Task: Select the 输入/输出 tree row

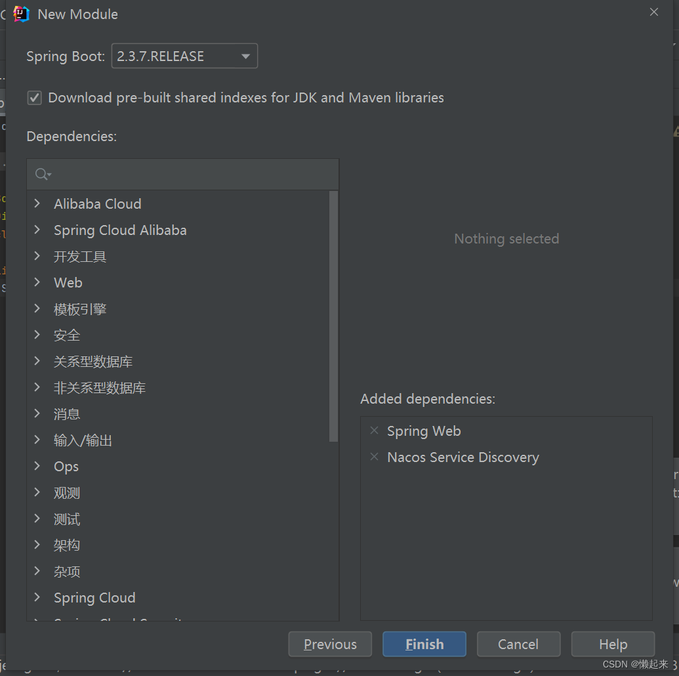Action: [178, 440]
